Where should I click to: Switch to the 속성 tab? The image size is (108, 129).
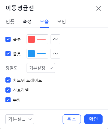coord(27,21)
